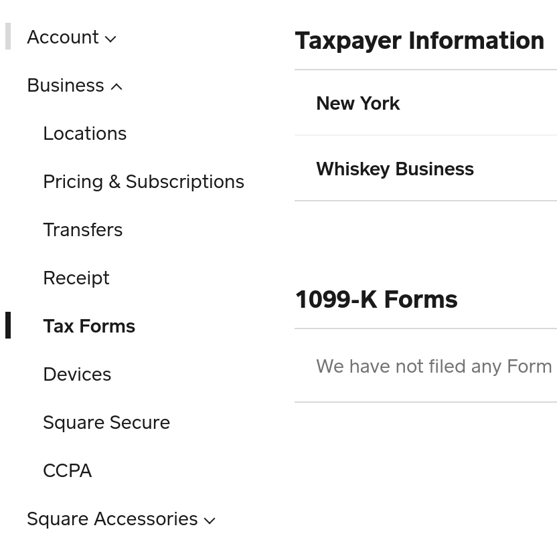
Task: Open the Transfers page
Action: pos(83,230)
